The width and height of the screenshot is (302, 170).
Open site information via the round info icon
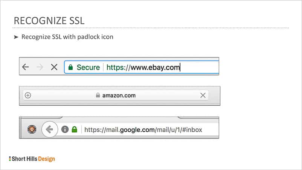[65, 130]
